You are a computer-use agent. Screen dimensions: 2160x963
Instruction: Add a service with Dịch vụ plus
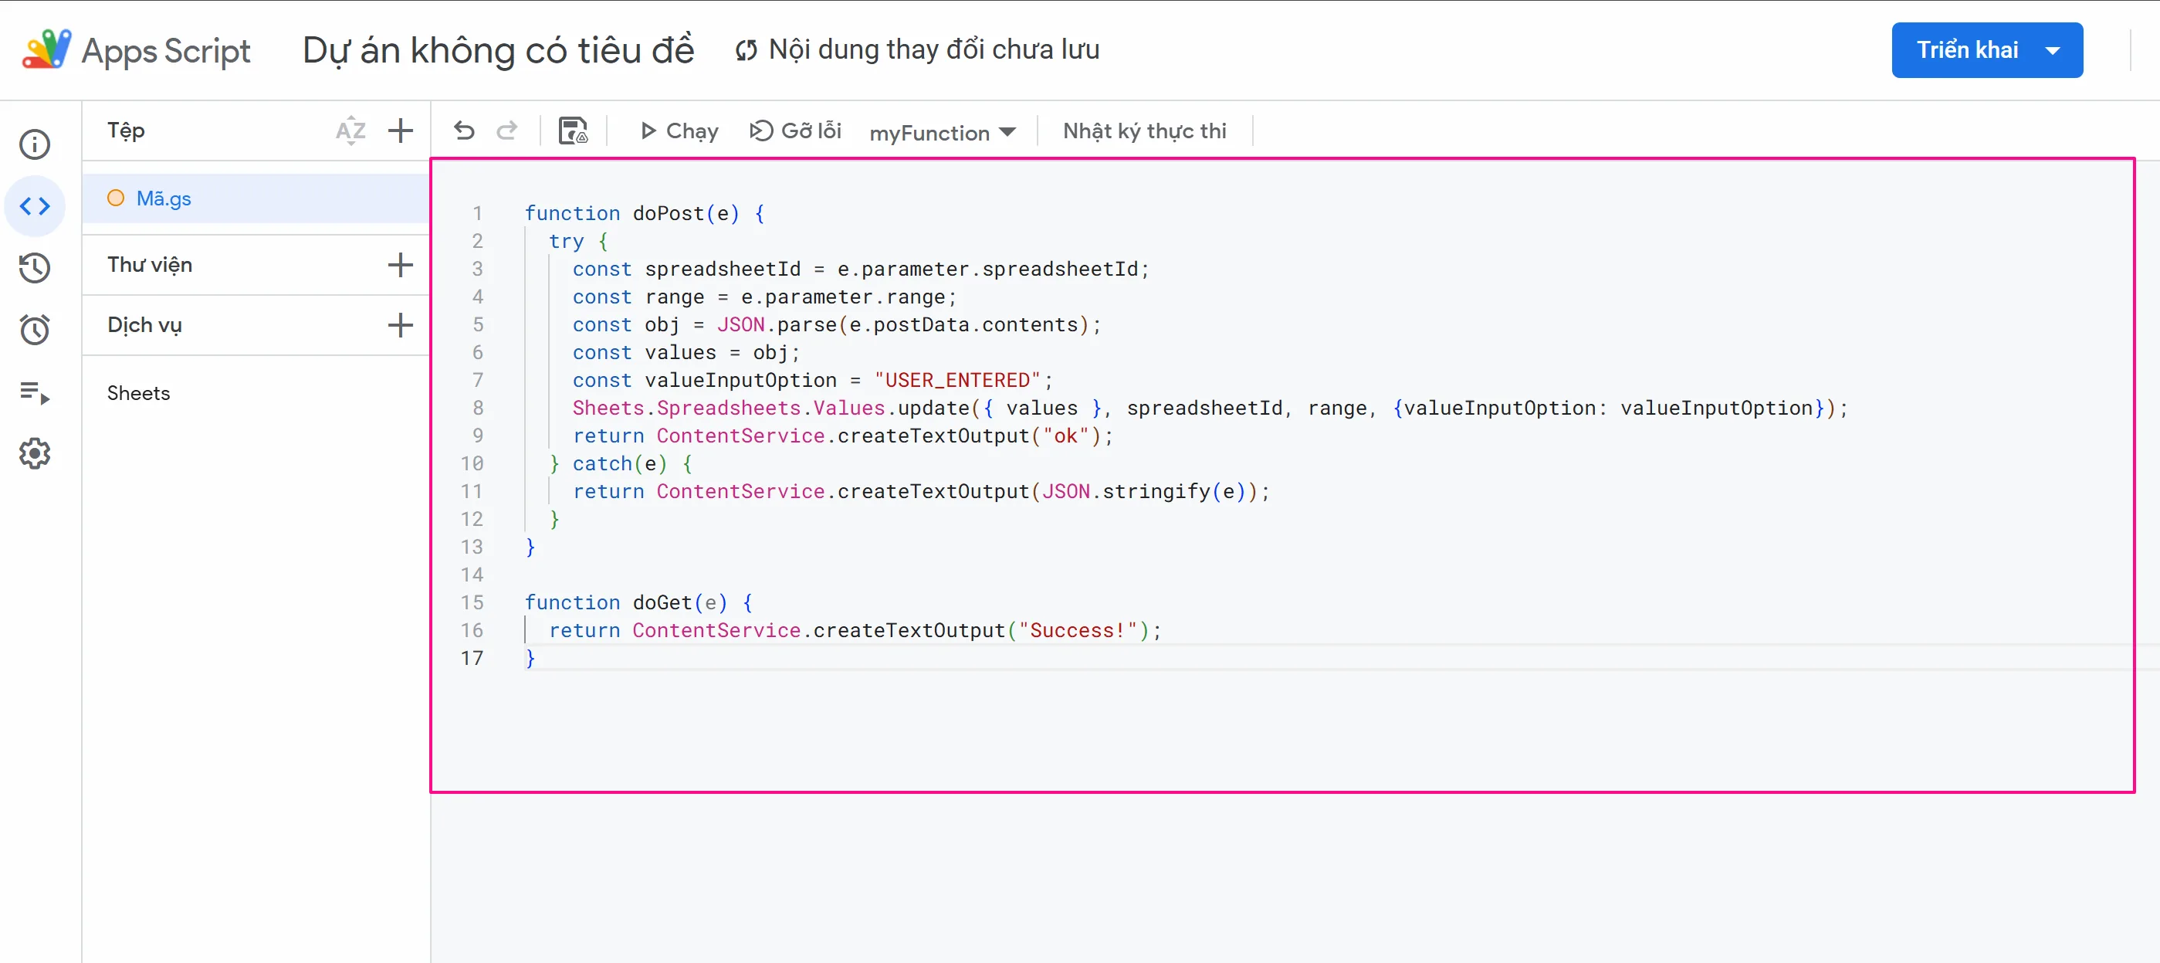401,325
